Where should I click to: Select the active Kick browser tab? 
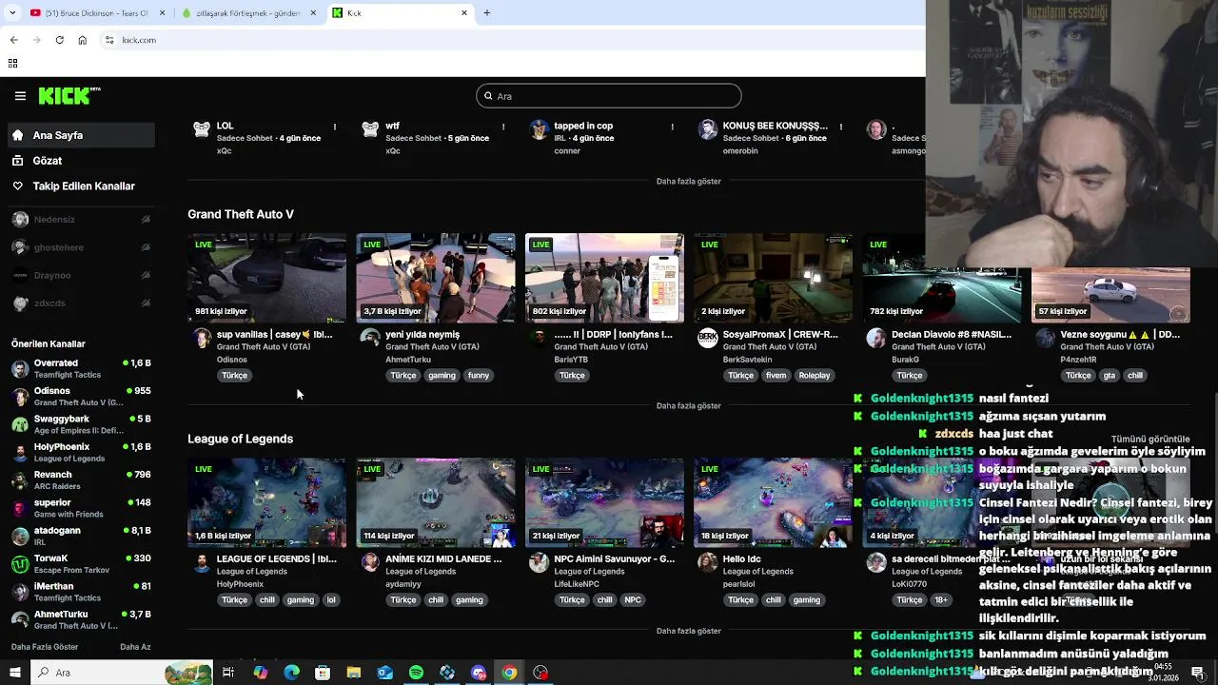400,13
